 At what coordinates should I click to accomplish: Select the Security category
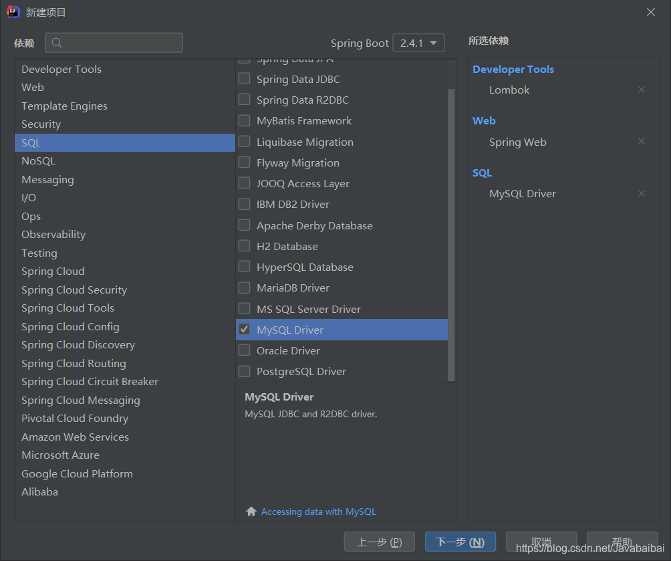coord(124,124)
